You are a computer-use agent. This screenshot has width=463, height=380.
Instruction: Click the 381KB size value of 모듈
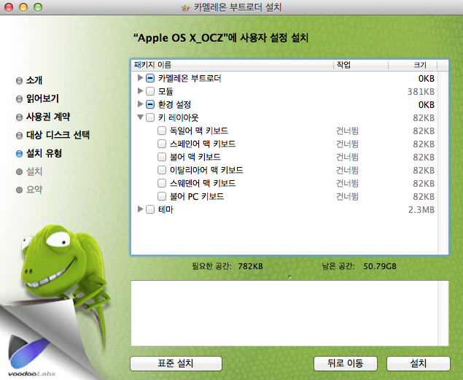point(421,91)
